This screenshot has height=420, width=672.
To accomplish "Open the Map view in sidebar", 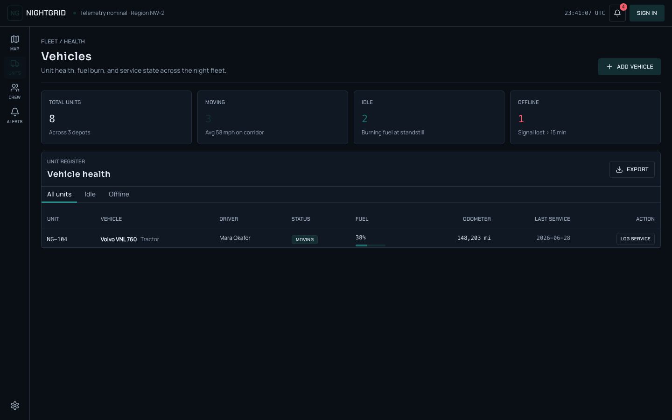I will (14, 42).
